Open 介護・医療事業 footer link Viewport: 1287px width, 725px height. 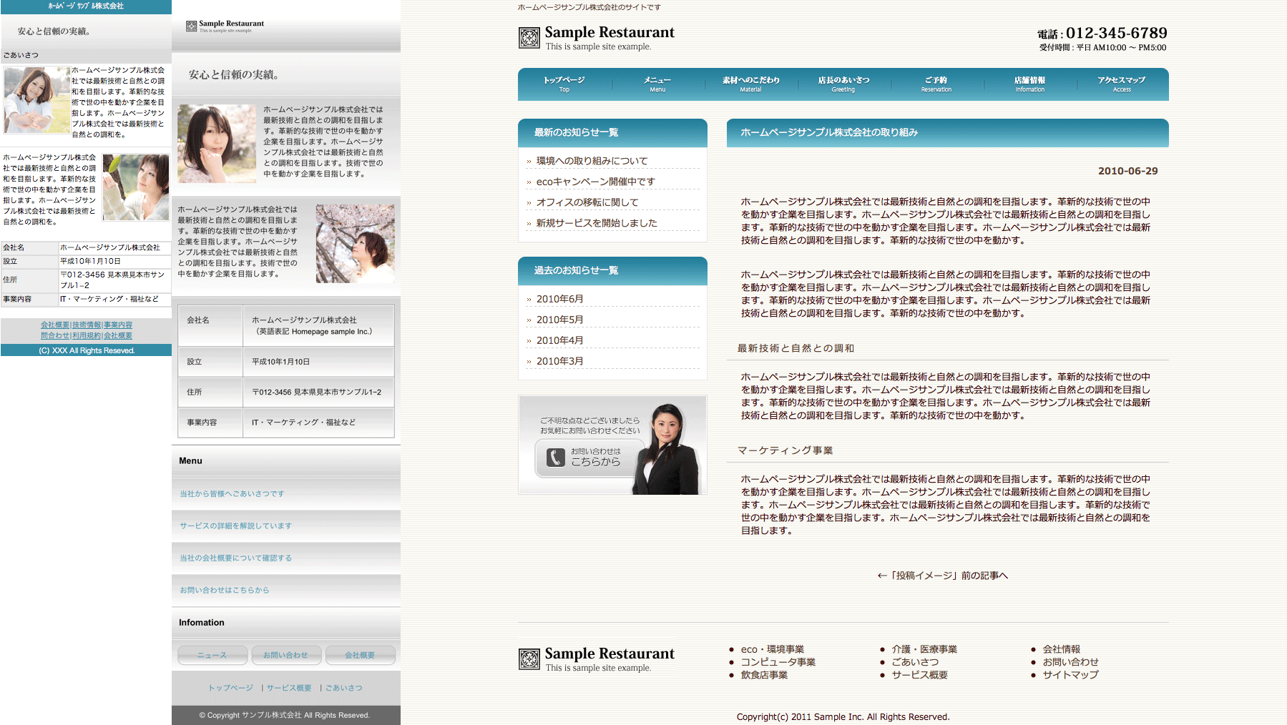924,649
